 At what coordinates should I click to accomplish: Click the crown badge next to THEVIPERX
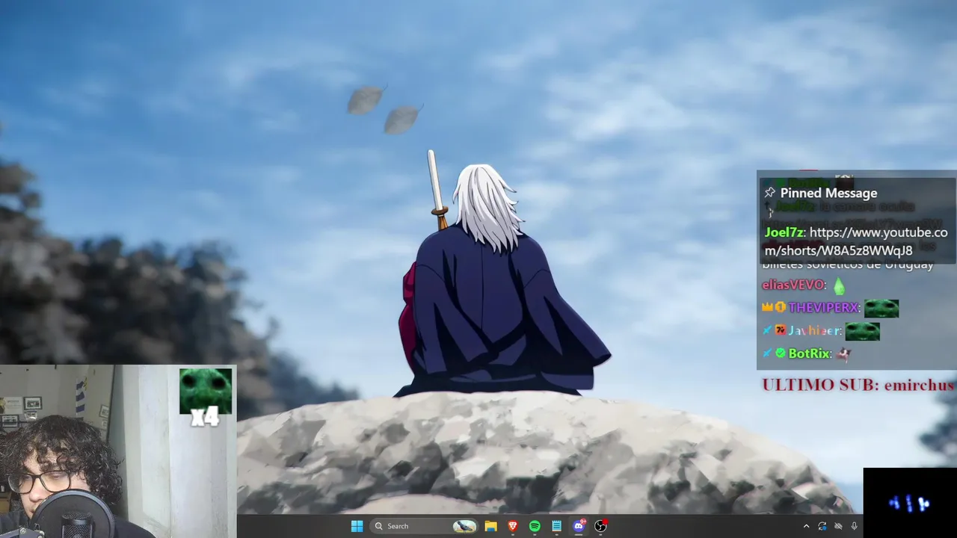tap(767, 307)
